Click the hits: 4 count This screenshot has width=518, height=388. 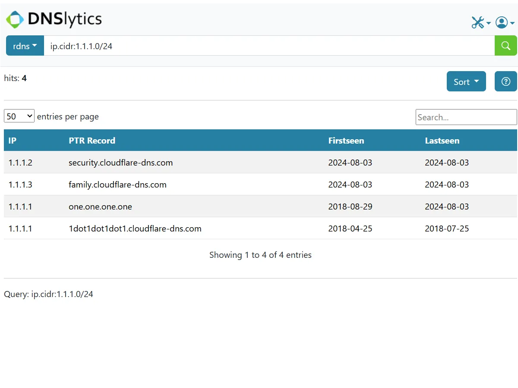pos(15,78)
